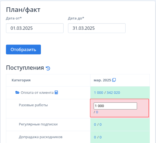Select the Допрадажа расходников category label
Image resolution: width=156 pixels, height=143 pixels.
[41, 137]
